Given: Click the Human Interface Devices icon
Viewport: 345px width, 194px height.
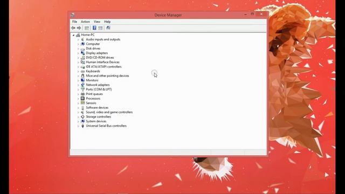Looking at the screenshot, I should (x=82, y=63).
